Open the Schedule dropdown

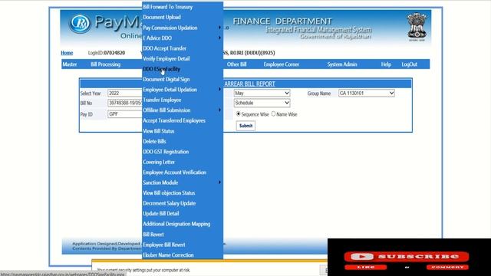click(262, 103)
